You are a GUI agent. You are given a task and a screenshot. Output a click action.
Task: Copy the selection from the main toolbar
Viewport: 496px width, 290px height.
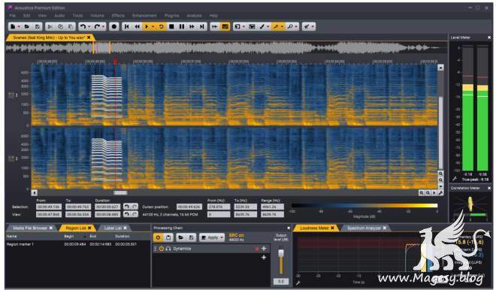(x=60, y=27)
